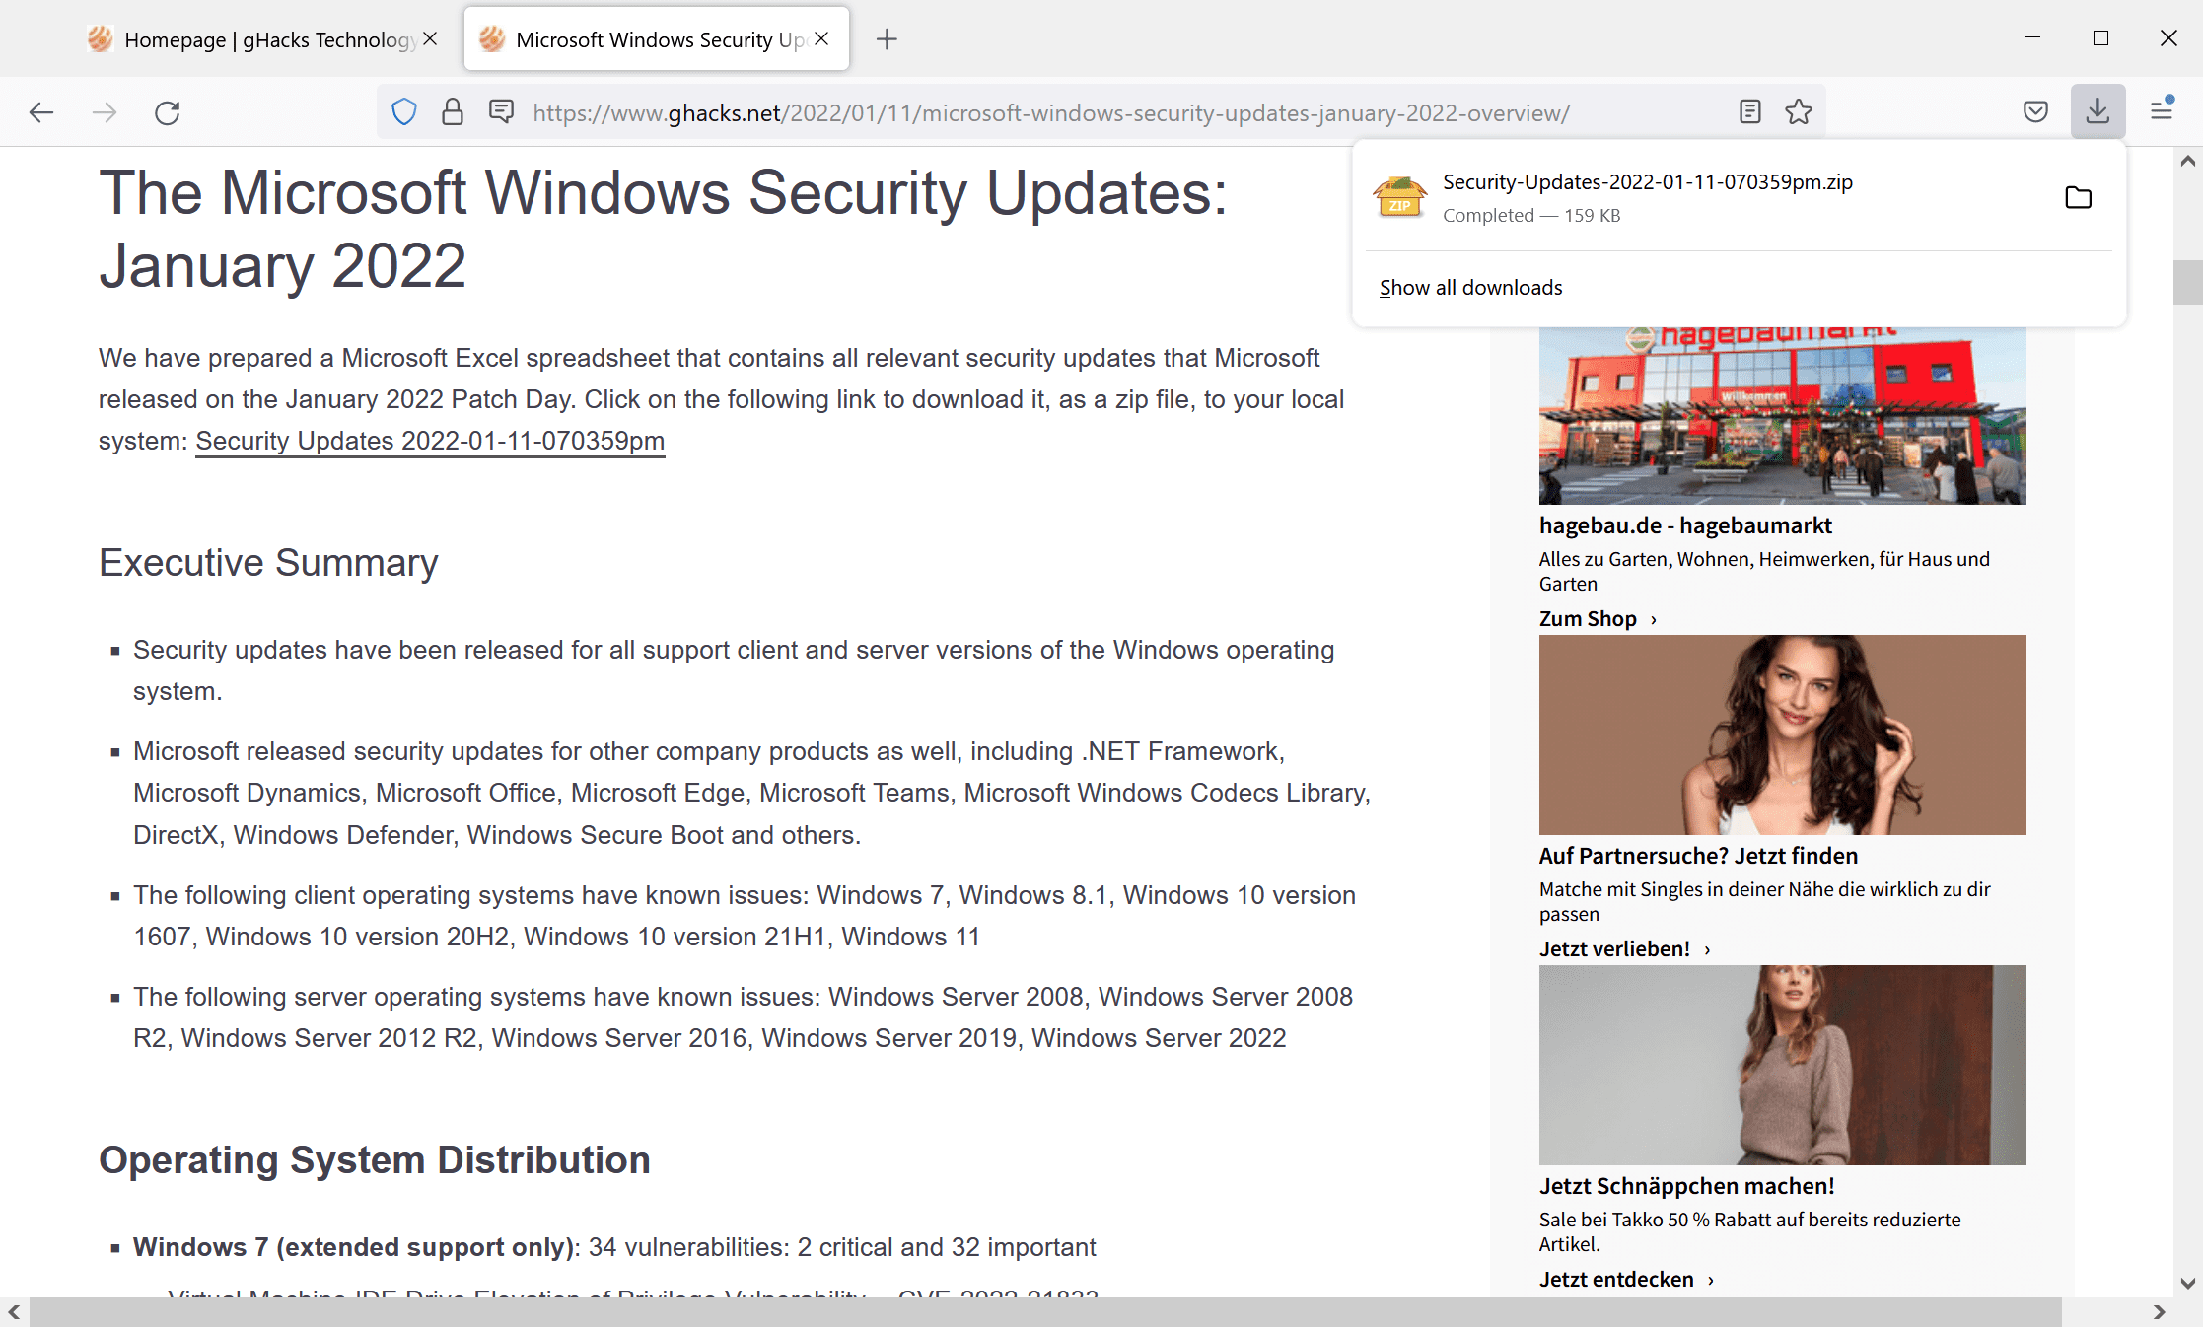Click Show all downloads

click(x=1470, y=288)
